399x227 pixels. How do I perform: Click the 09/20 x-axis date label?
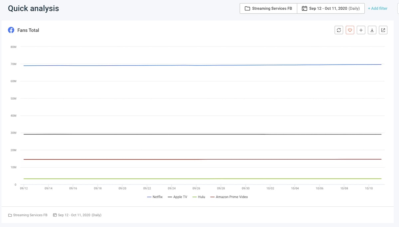tap(122, 188)
